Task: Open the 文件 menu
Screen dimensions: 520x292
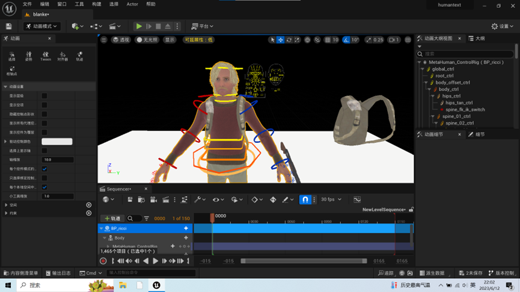Action: (x=28, y=4)
